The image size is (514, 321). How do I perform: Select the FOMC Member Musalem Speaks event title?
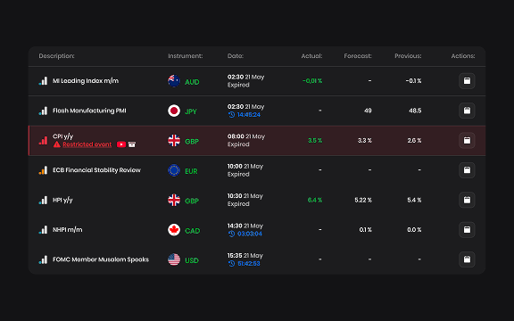coord(101,259)
